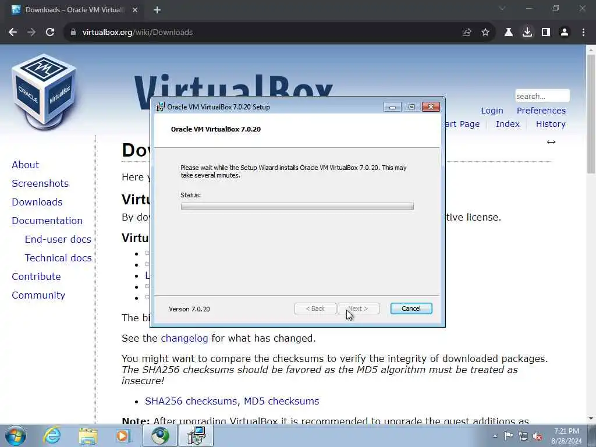
Task: Open Documentation in the sidebar
Action: [47, 221]
